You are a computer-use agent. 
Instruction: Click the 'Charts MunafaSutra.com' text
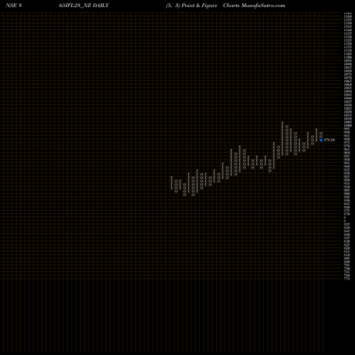[254, 6]
